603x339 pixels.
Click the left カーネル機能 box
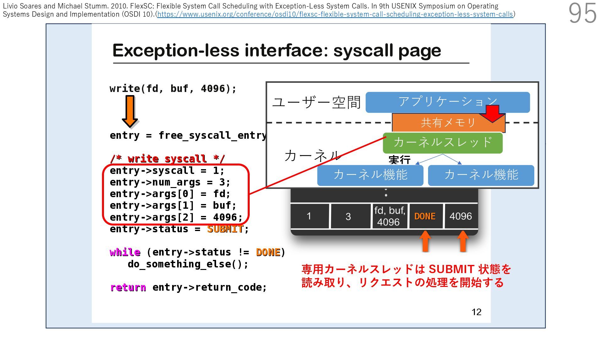370,175
